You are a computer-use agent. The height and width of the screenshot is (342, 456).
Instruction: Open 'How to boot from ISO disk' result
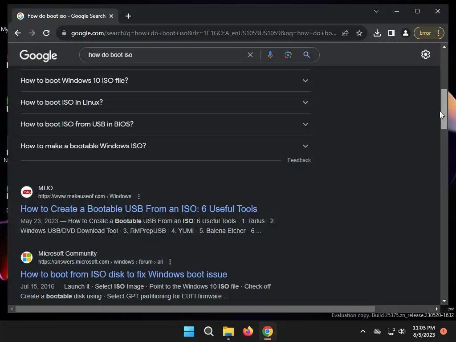pyautogui.click(x=124, y=274)
